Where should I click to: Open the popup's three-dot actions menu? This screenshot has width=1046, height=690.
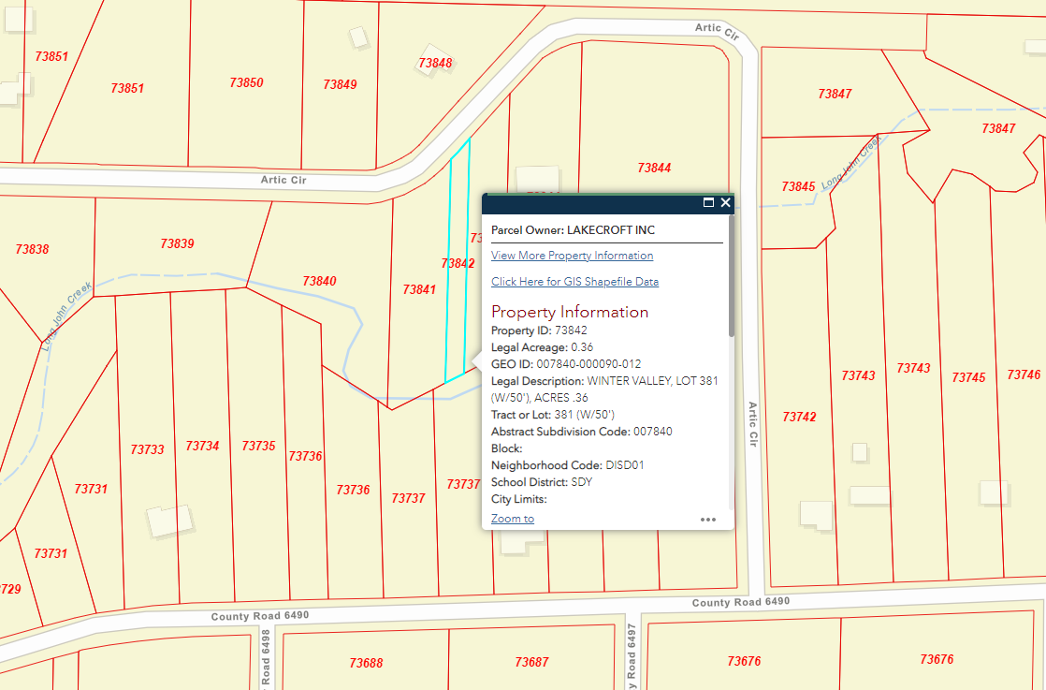tap(707, 519)
